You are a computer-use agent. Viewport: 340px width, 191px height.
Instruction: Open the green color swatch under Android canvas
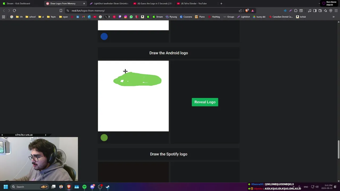104,138
